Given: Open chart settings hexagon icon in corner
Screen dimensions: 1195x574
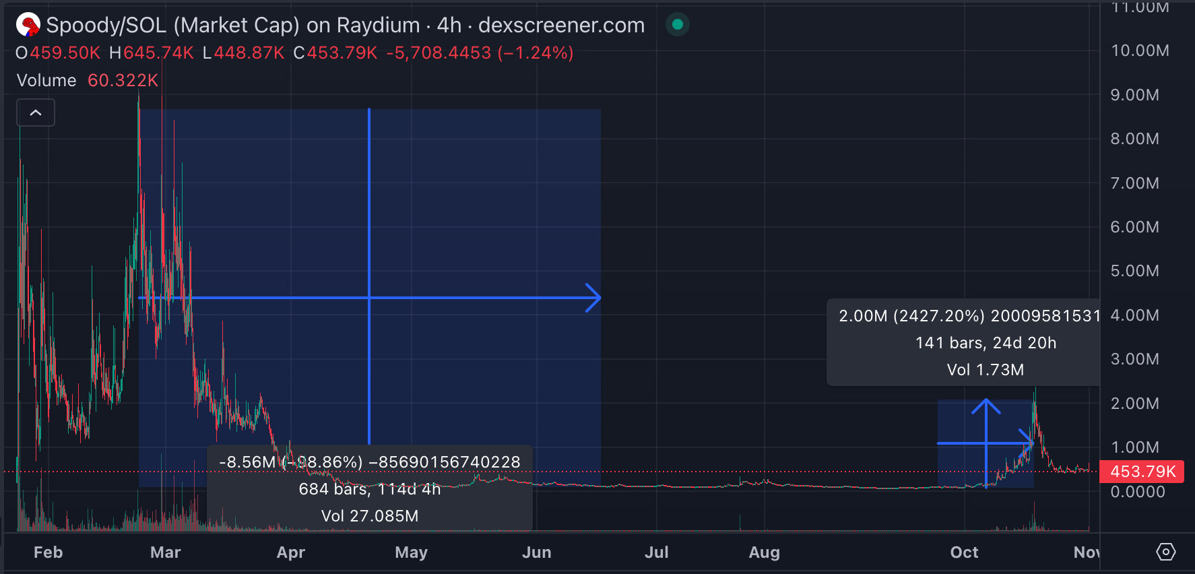Looking at the screenshot, I should [x=1165, y=552].
